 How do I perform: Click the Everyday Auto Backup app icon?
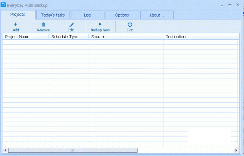coord(3,4)
